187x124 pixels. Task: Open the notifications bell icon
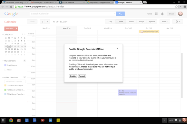[x=162, y=14]
